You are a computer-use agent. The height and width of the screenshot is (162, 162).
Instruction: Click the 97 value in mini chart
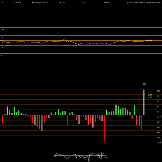coord(104,154)
